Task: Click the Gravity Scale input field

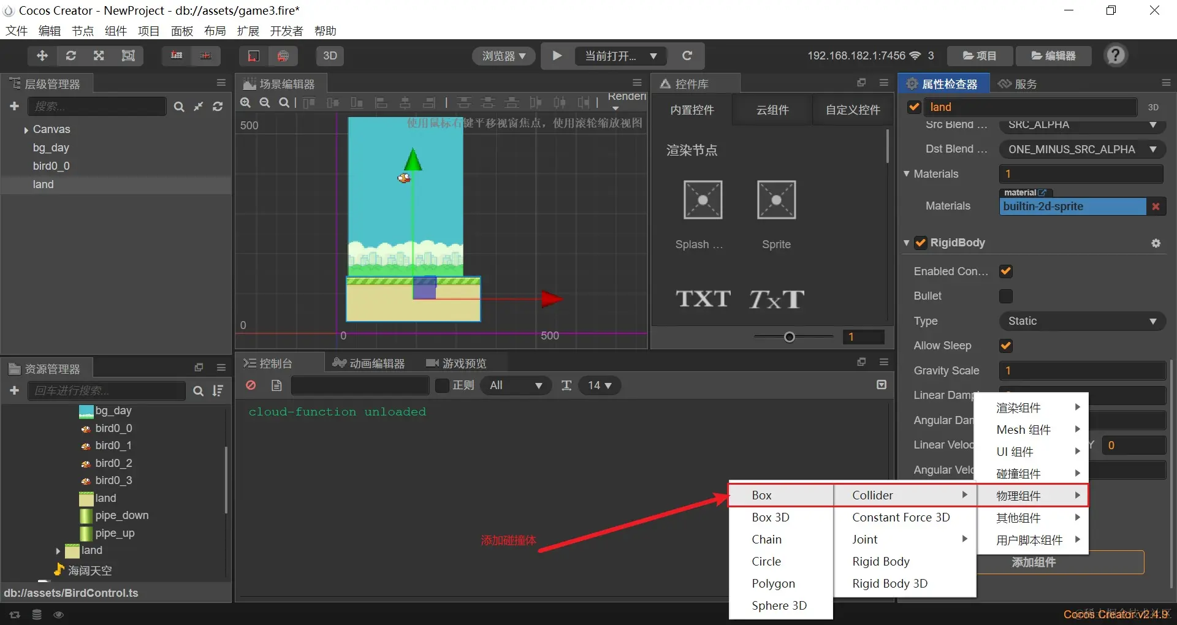Action: [x=1083, y=370]
